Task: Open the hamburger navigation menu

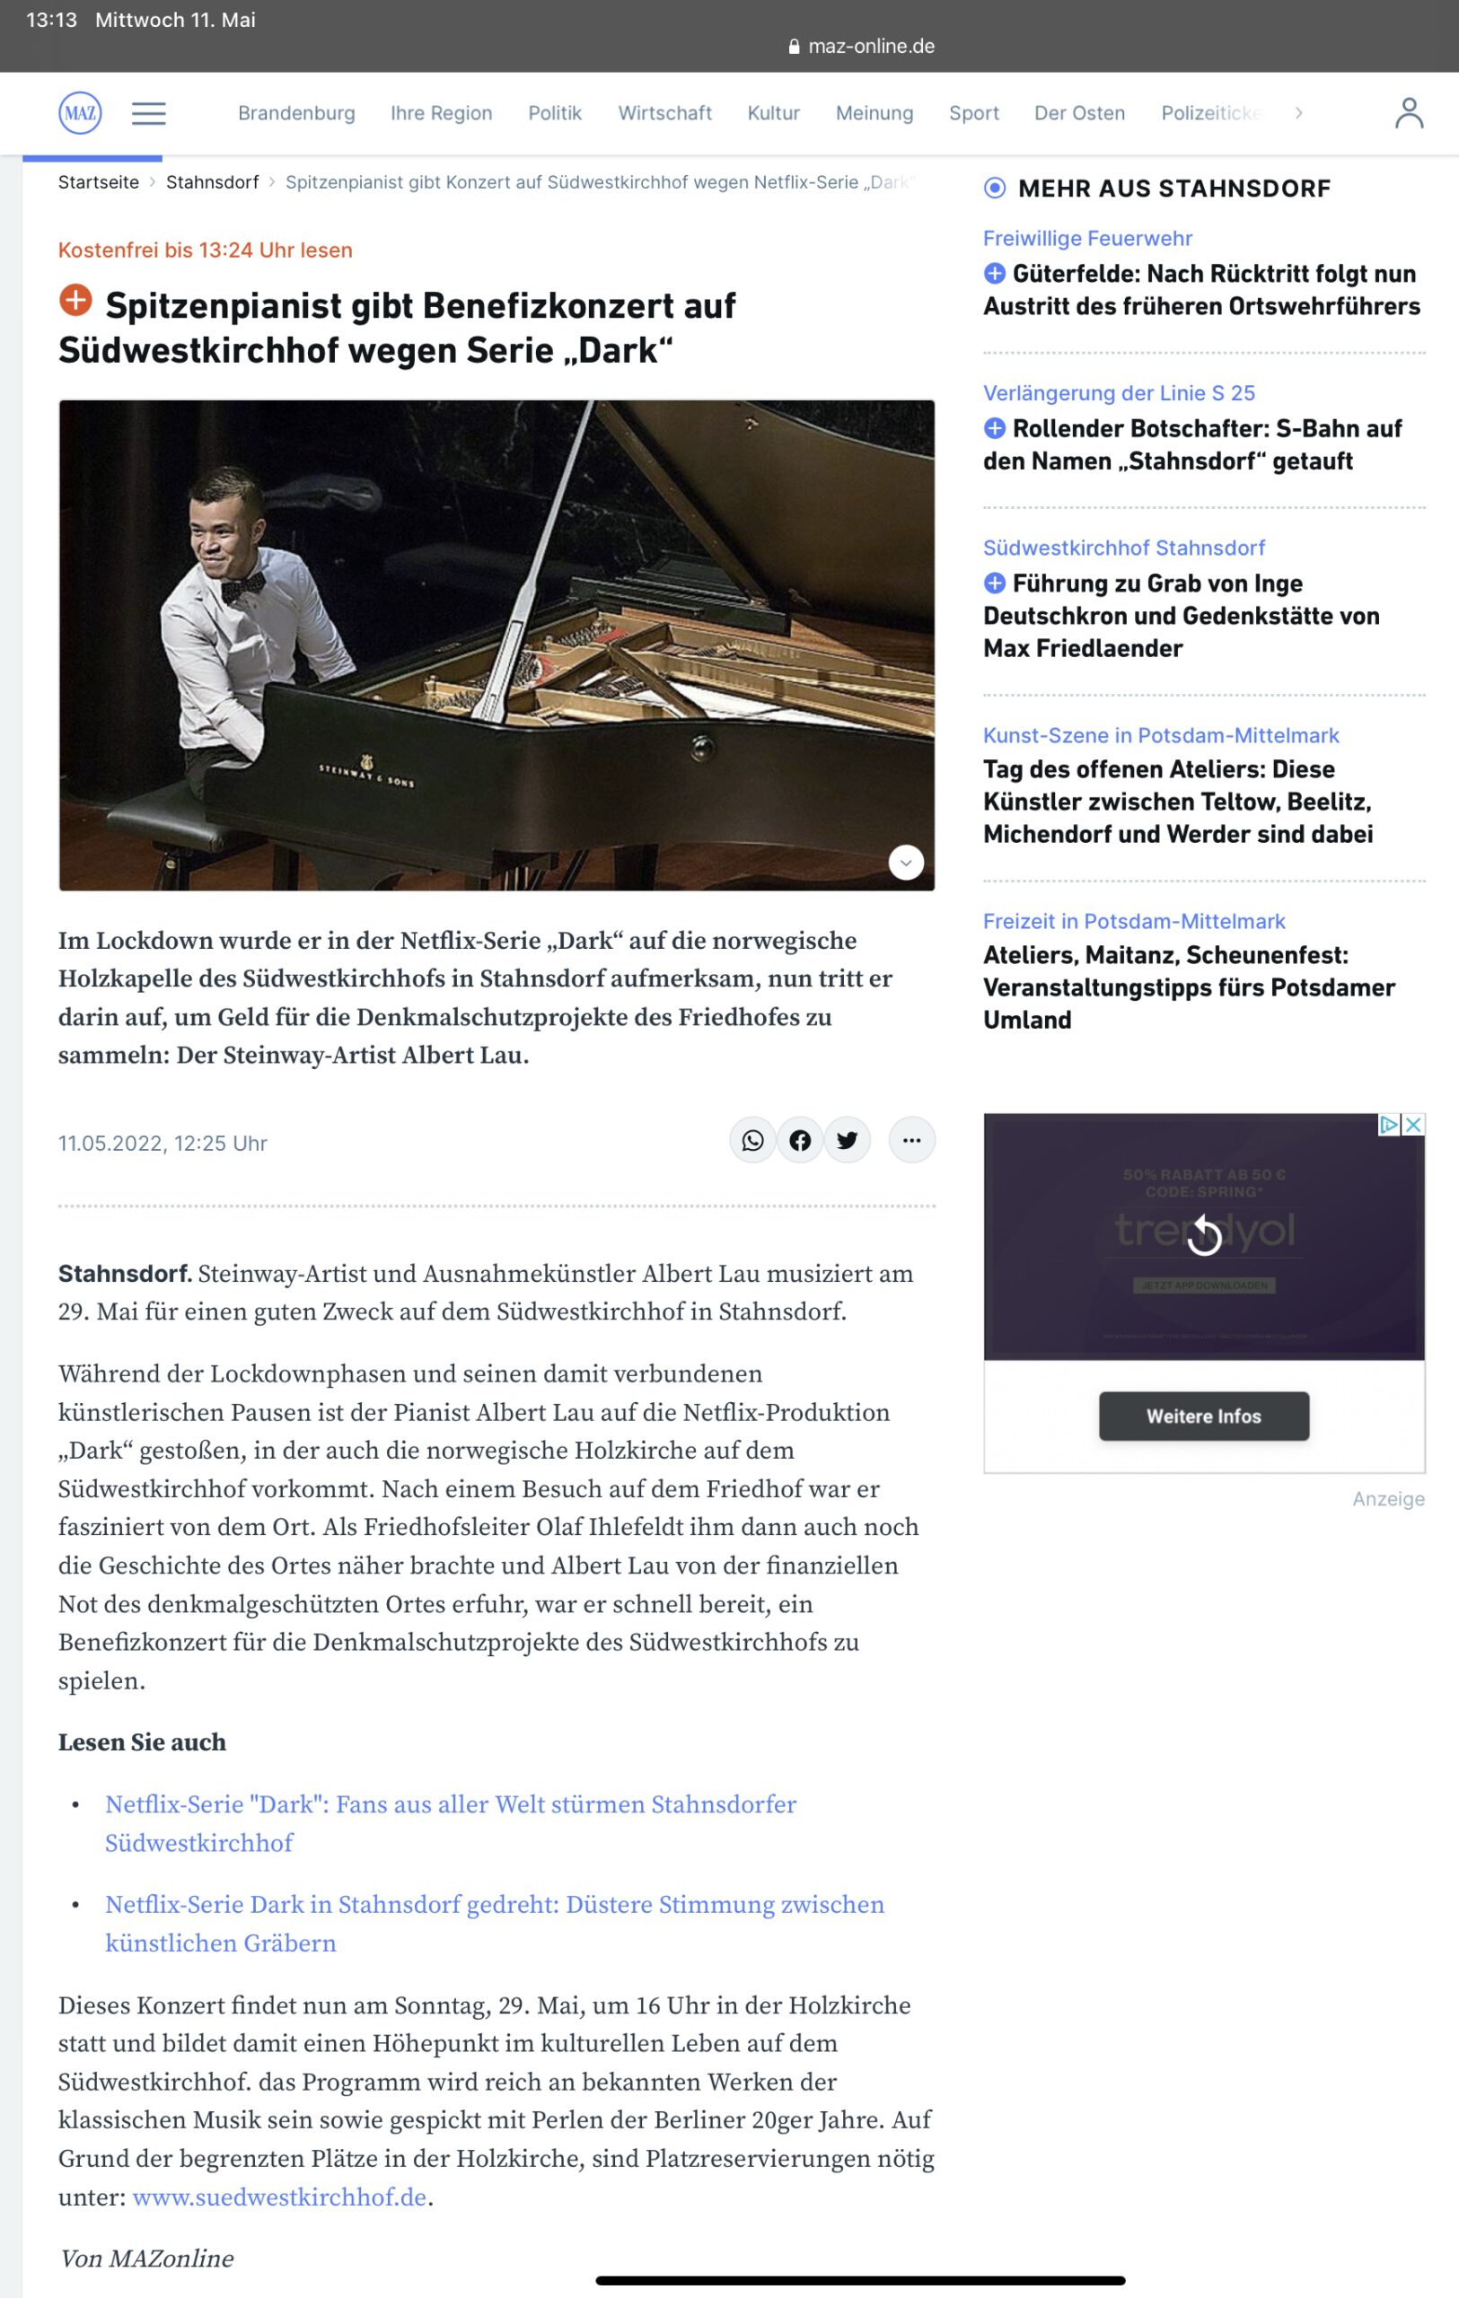Action: pos(148,114)
